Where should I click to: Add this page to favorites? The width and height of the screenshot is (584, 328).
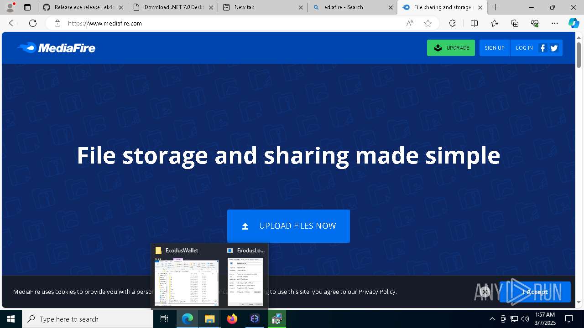(428, 23)
